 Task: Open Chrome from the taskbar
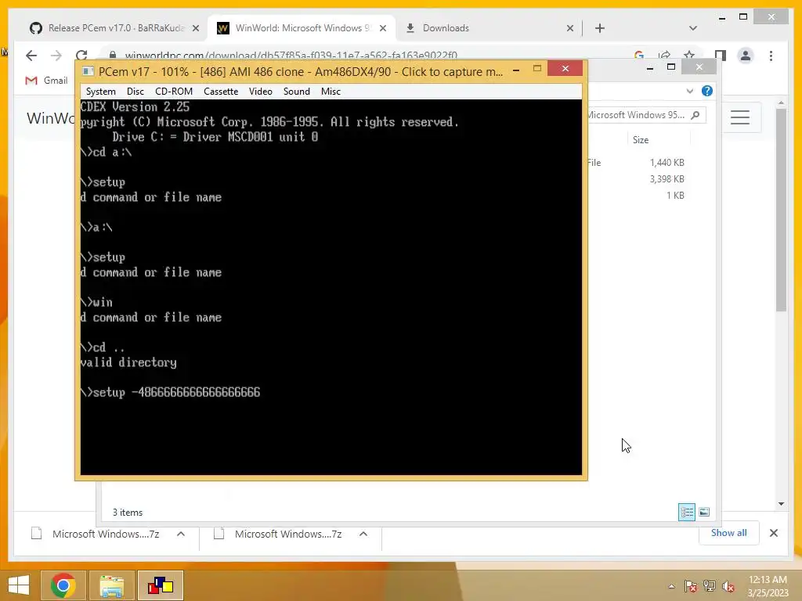click(x=63, y=585)
